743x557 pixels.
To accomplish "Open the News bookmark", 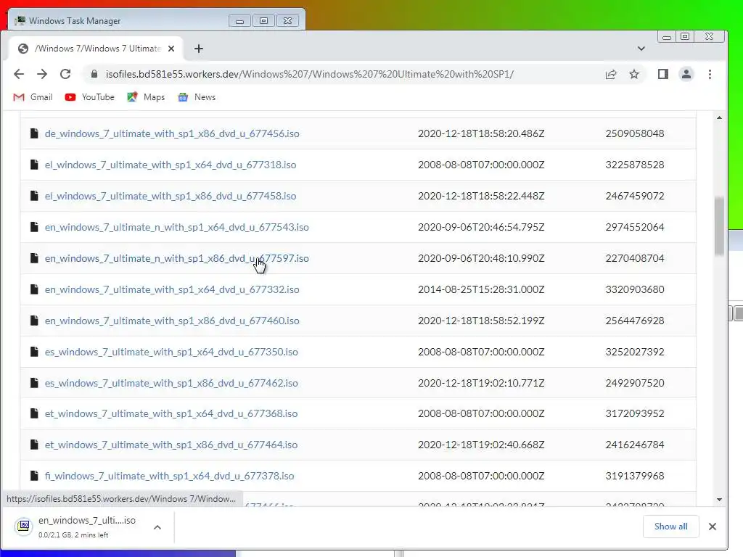I will pos(197,97).
